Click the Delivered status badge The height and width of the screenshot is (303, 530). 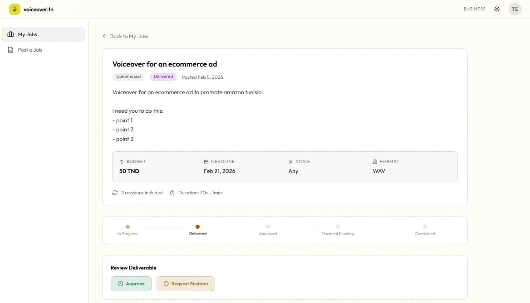[163, 77]
